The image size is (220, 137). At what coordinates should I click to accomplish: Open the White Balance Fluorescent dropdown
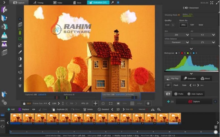click(x=176, y=42)
